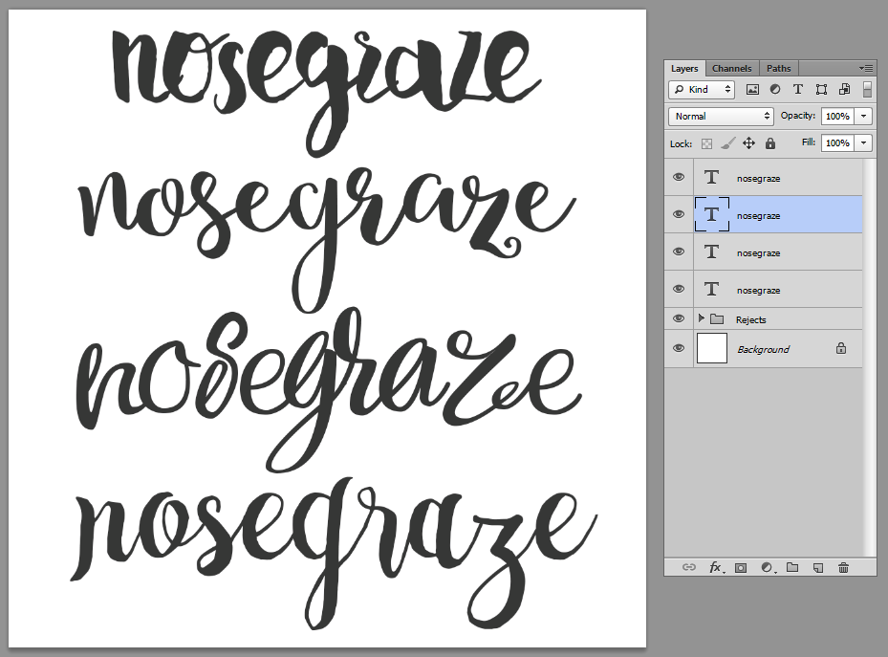Add a layer style via fx icon
This screenshot has height=657, width=888.
pos(715,567)
